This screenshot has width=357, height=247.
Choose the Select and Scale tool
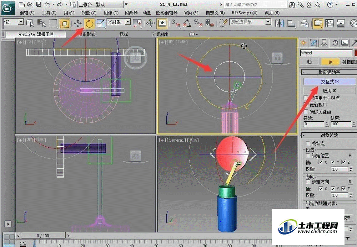tap(100, 23)
